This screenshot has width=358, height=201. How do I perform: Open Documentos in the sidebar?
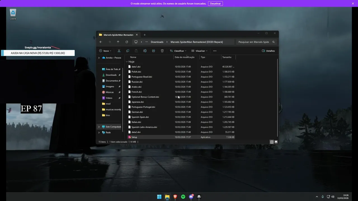click(111, 81)
